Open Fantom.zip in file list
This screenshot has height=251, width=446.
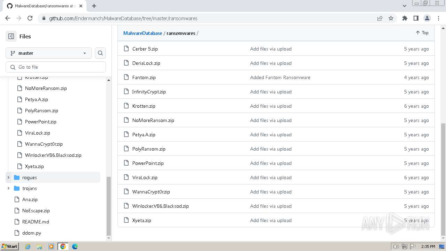pyautogui.click(x=144, y=77)
